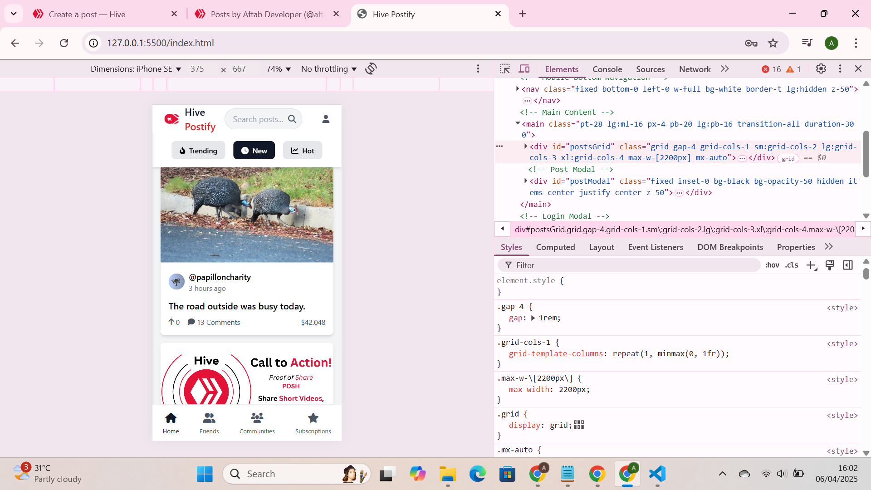Open Communities in bottom navigation
Viewport: 871px width, 490px height.
pyautogui.click(x=257, y=423)
